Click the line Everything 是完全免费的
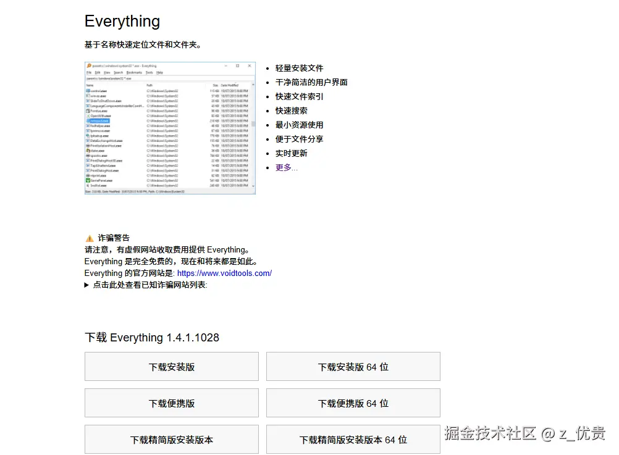This screenshot has width=619, height=455. click(171, 261)
